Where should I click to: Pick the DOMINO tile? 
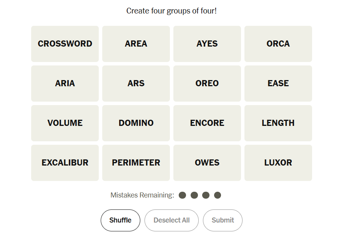[x=136, y=123]
